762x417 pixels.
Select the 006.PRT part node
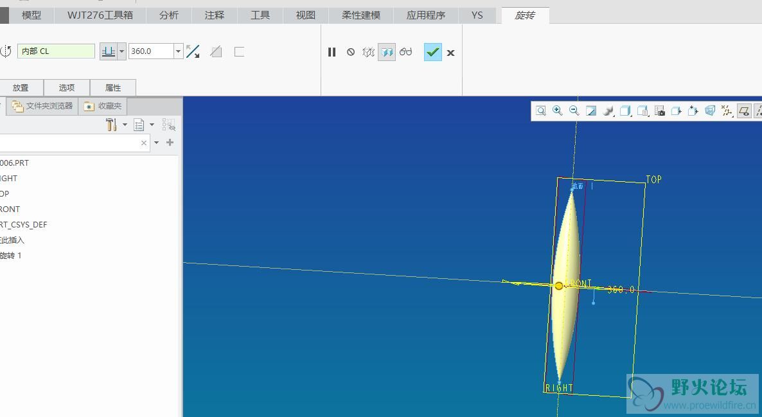(x=15, y=163)
